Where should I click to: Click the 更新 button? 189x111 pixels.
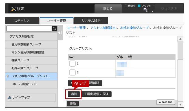tap(73, 104)
